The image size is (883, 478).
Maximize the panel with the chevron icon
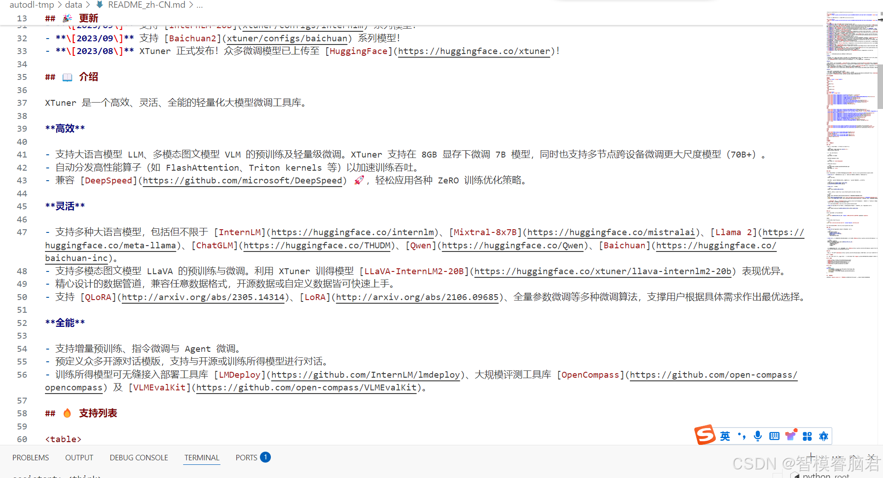tap(854, 457)
